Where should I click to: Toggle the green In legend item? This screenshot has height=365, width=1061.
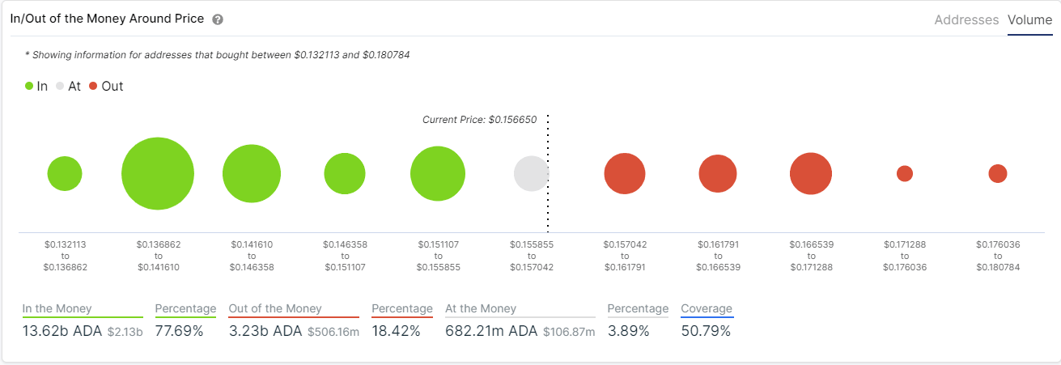pos(36,86)
